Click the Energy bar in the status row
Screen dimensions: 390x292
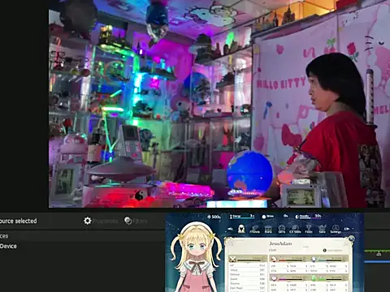[x=242, y=217]
